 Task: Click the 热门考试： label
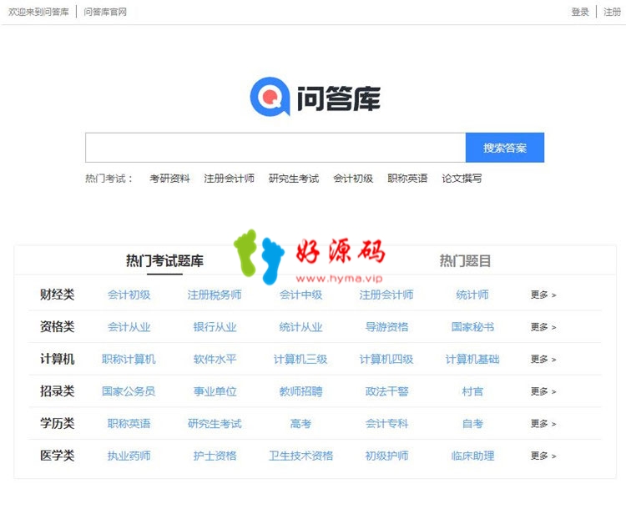(109, 179)
